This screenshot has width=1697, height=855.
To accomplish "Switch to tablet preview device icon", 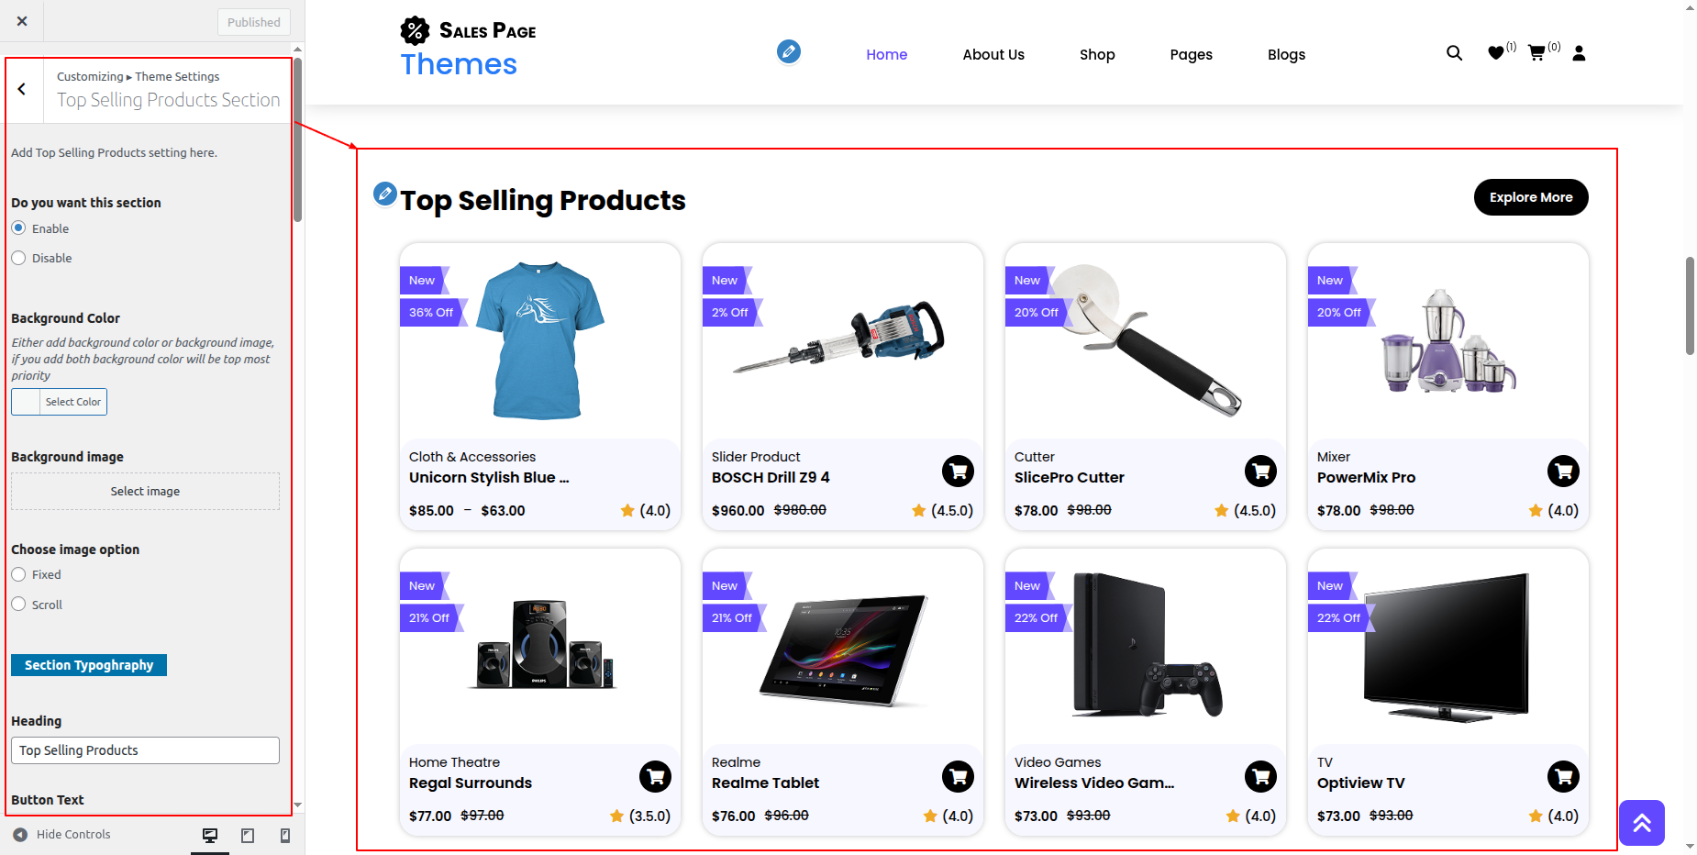I will pos(248,835).
